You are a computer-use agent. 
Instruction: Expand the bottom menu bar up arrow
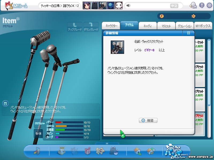[x=107, y=143]
